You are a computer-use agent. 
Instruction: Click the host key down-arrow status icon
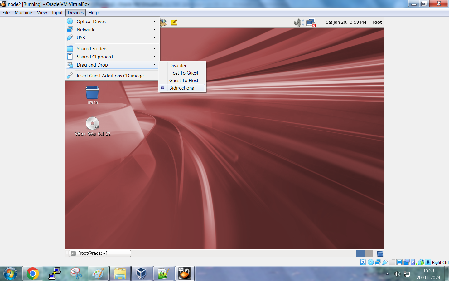point(428,262)
